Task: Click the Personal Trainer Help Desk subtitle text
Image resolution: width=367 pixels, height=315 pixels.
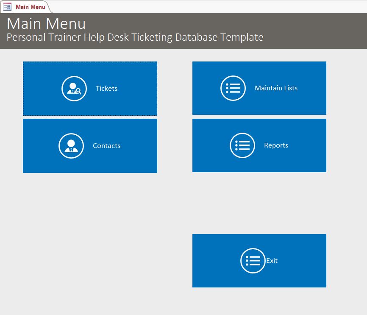Action: [135, 37]
